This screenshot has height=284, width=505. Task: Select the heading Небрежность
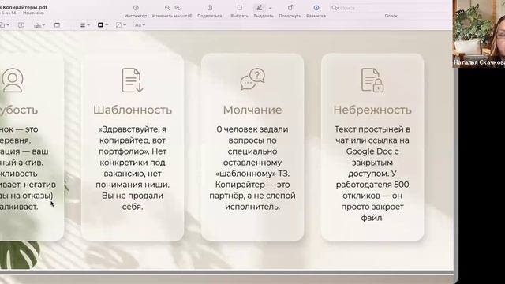[372, 110]
